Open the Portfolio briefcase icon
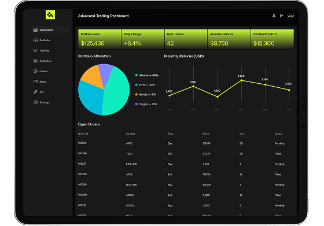This screenshot has width=324, height=226. click(35, 40)
